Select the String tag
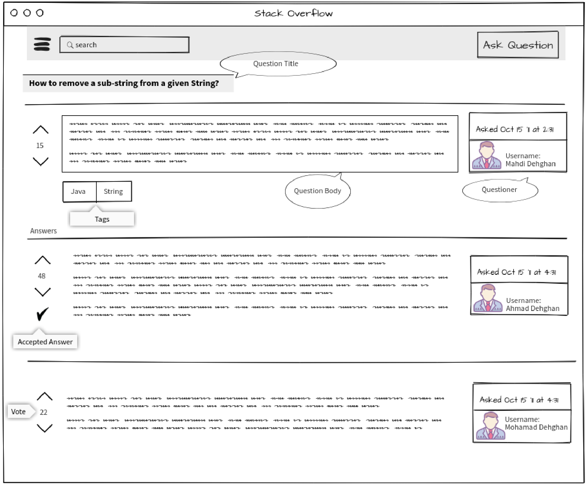 point(114,192)
